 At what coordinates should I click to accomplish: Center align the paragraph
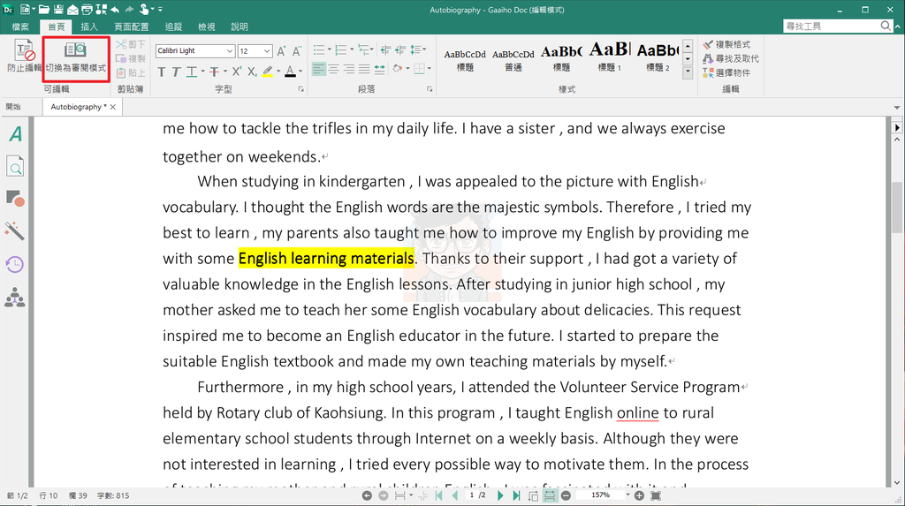click(x=333, y=69)
